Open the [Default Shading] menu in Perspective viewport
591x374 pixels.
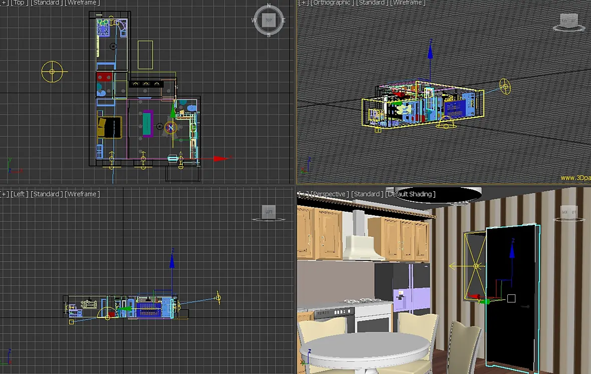(411, 194)
